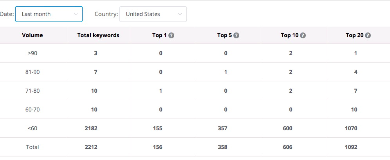Open the Date 'Last month' dropdown

coord(49,14)
